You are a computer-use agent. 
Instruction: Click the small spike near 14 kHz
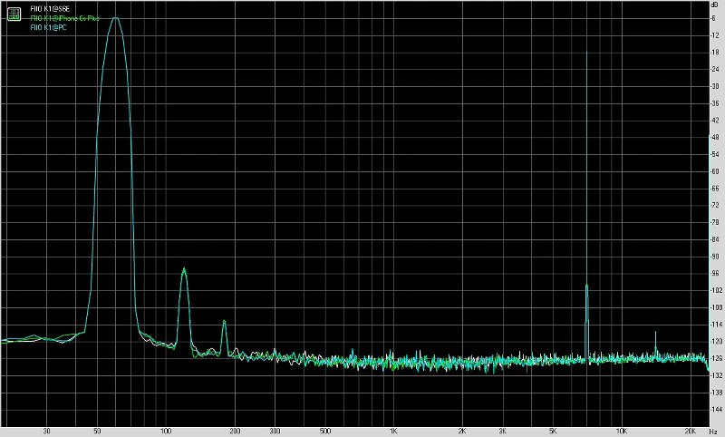655,333
